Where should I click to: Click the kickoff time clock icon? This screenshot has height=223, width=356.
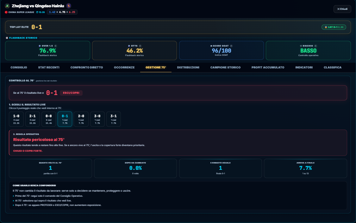(x=37, y=12)
